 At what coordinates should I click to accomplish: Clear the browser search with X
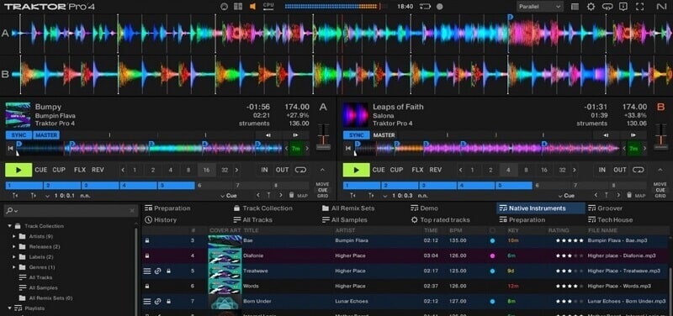(x=132, y=210)
